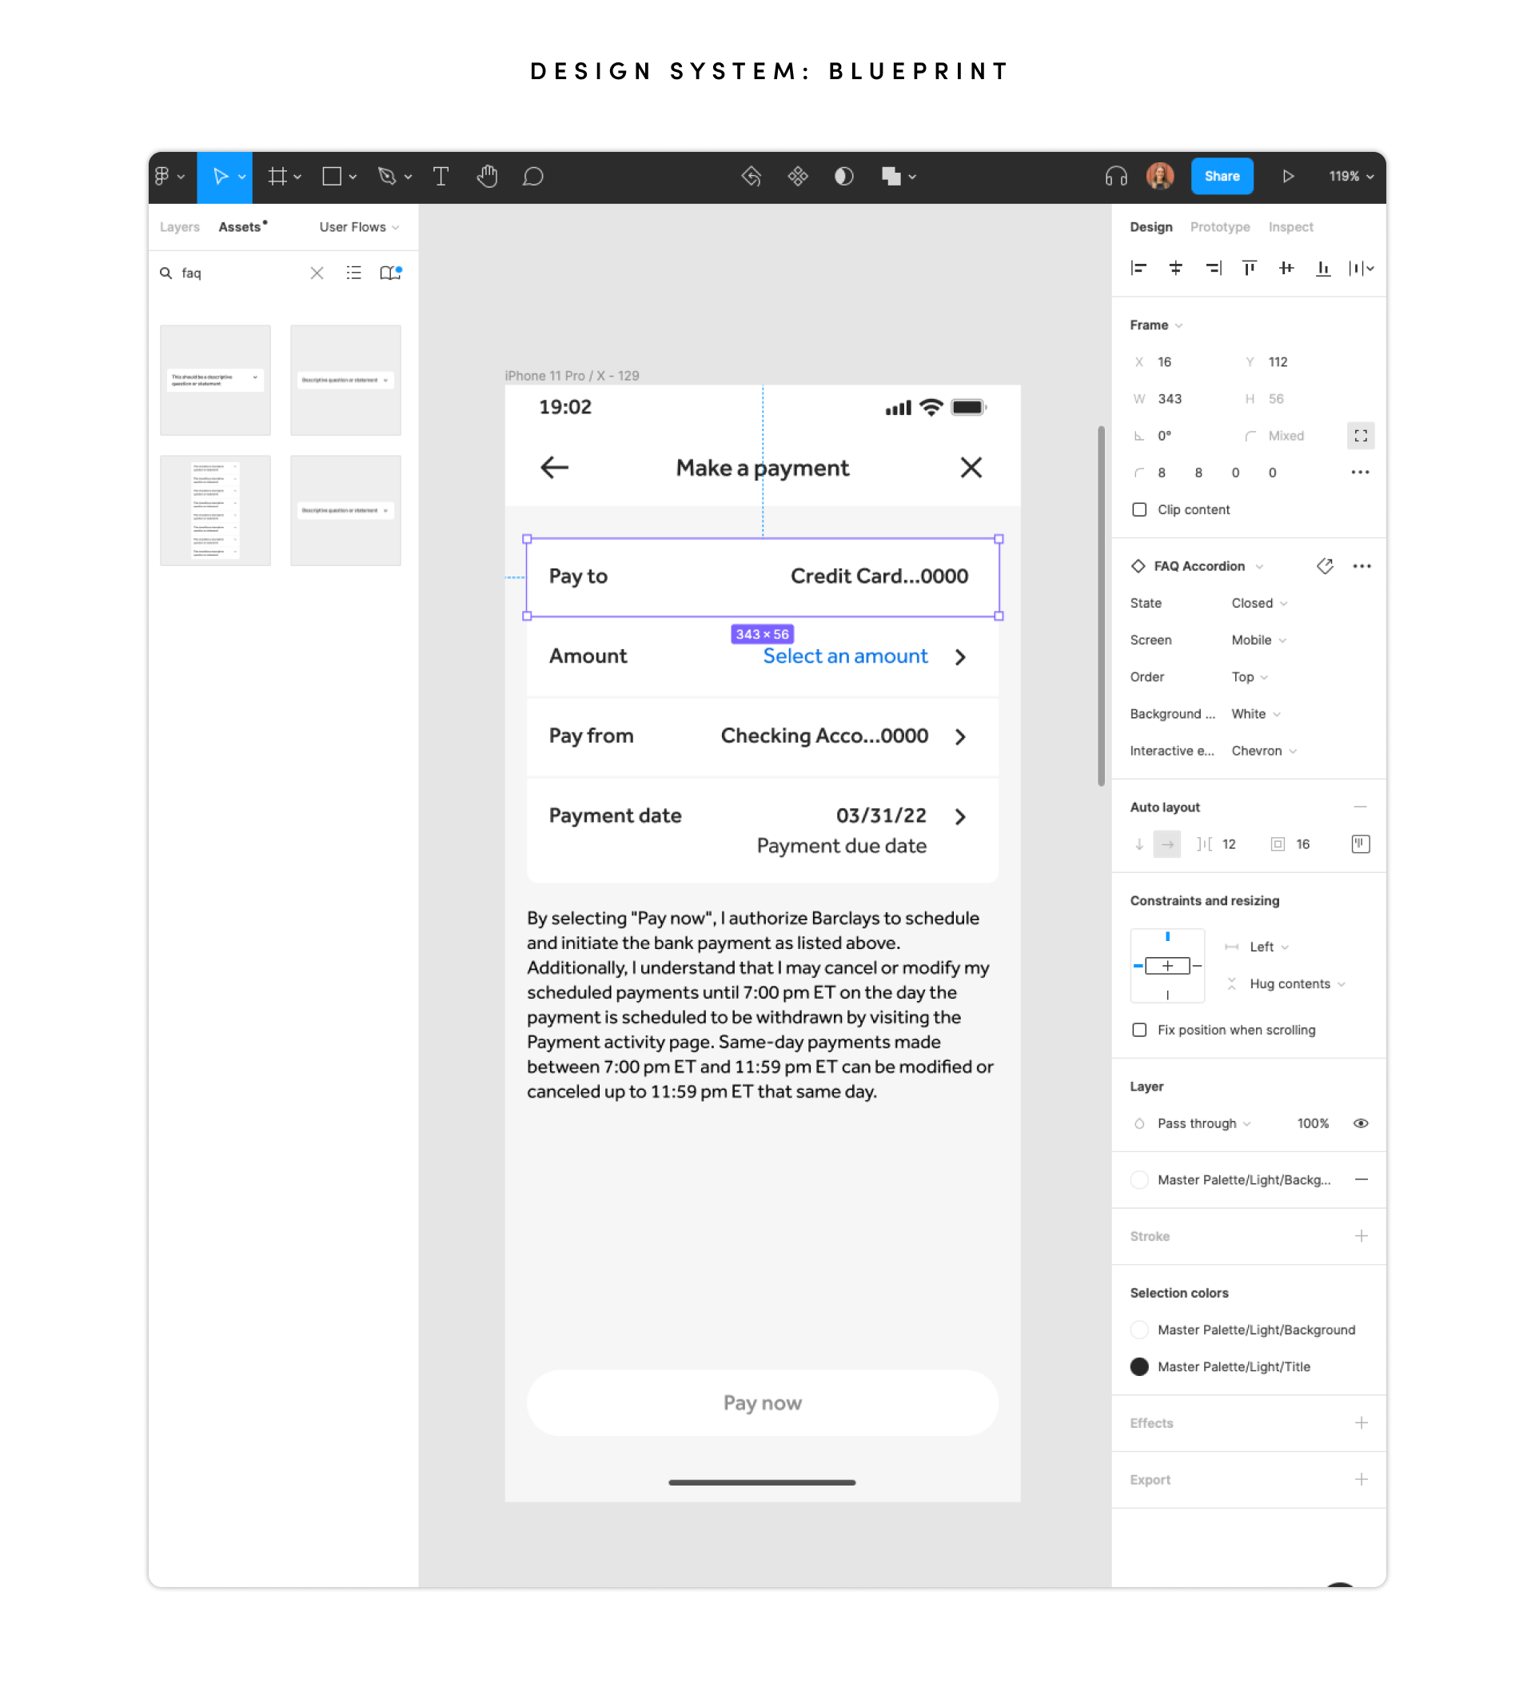The height and width of the screenshot is (1699, 1535).
Task: Switch to the Prototype tab
Action: click(x=1219, y=227)
